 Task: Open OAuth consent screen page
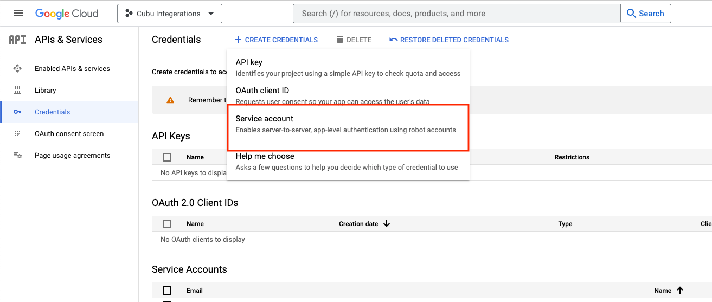point(69,134)
